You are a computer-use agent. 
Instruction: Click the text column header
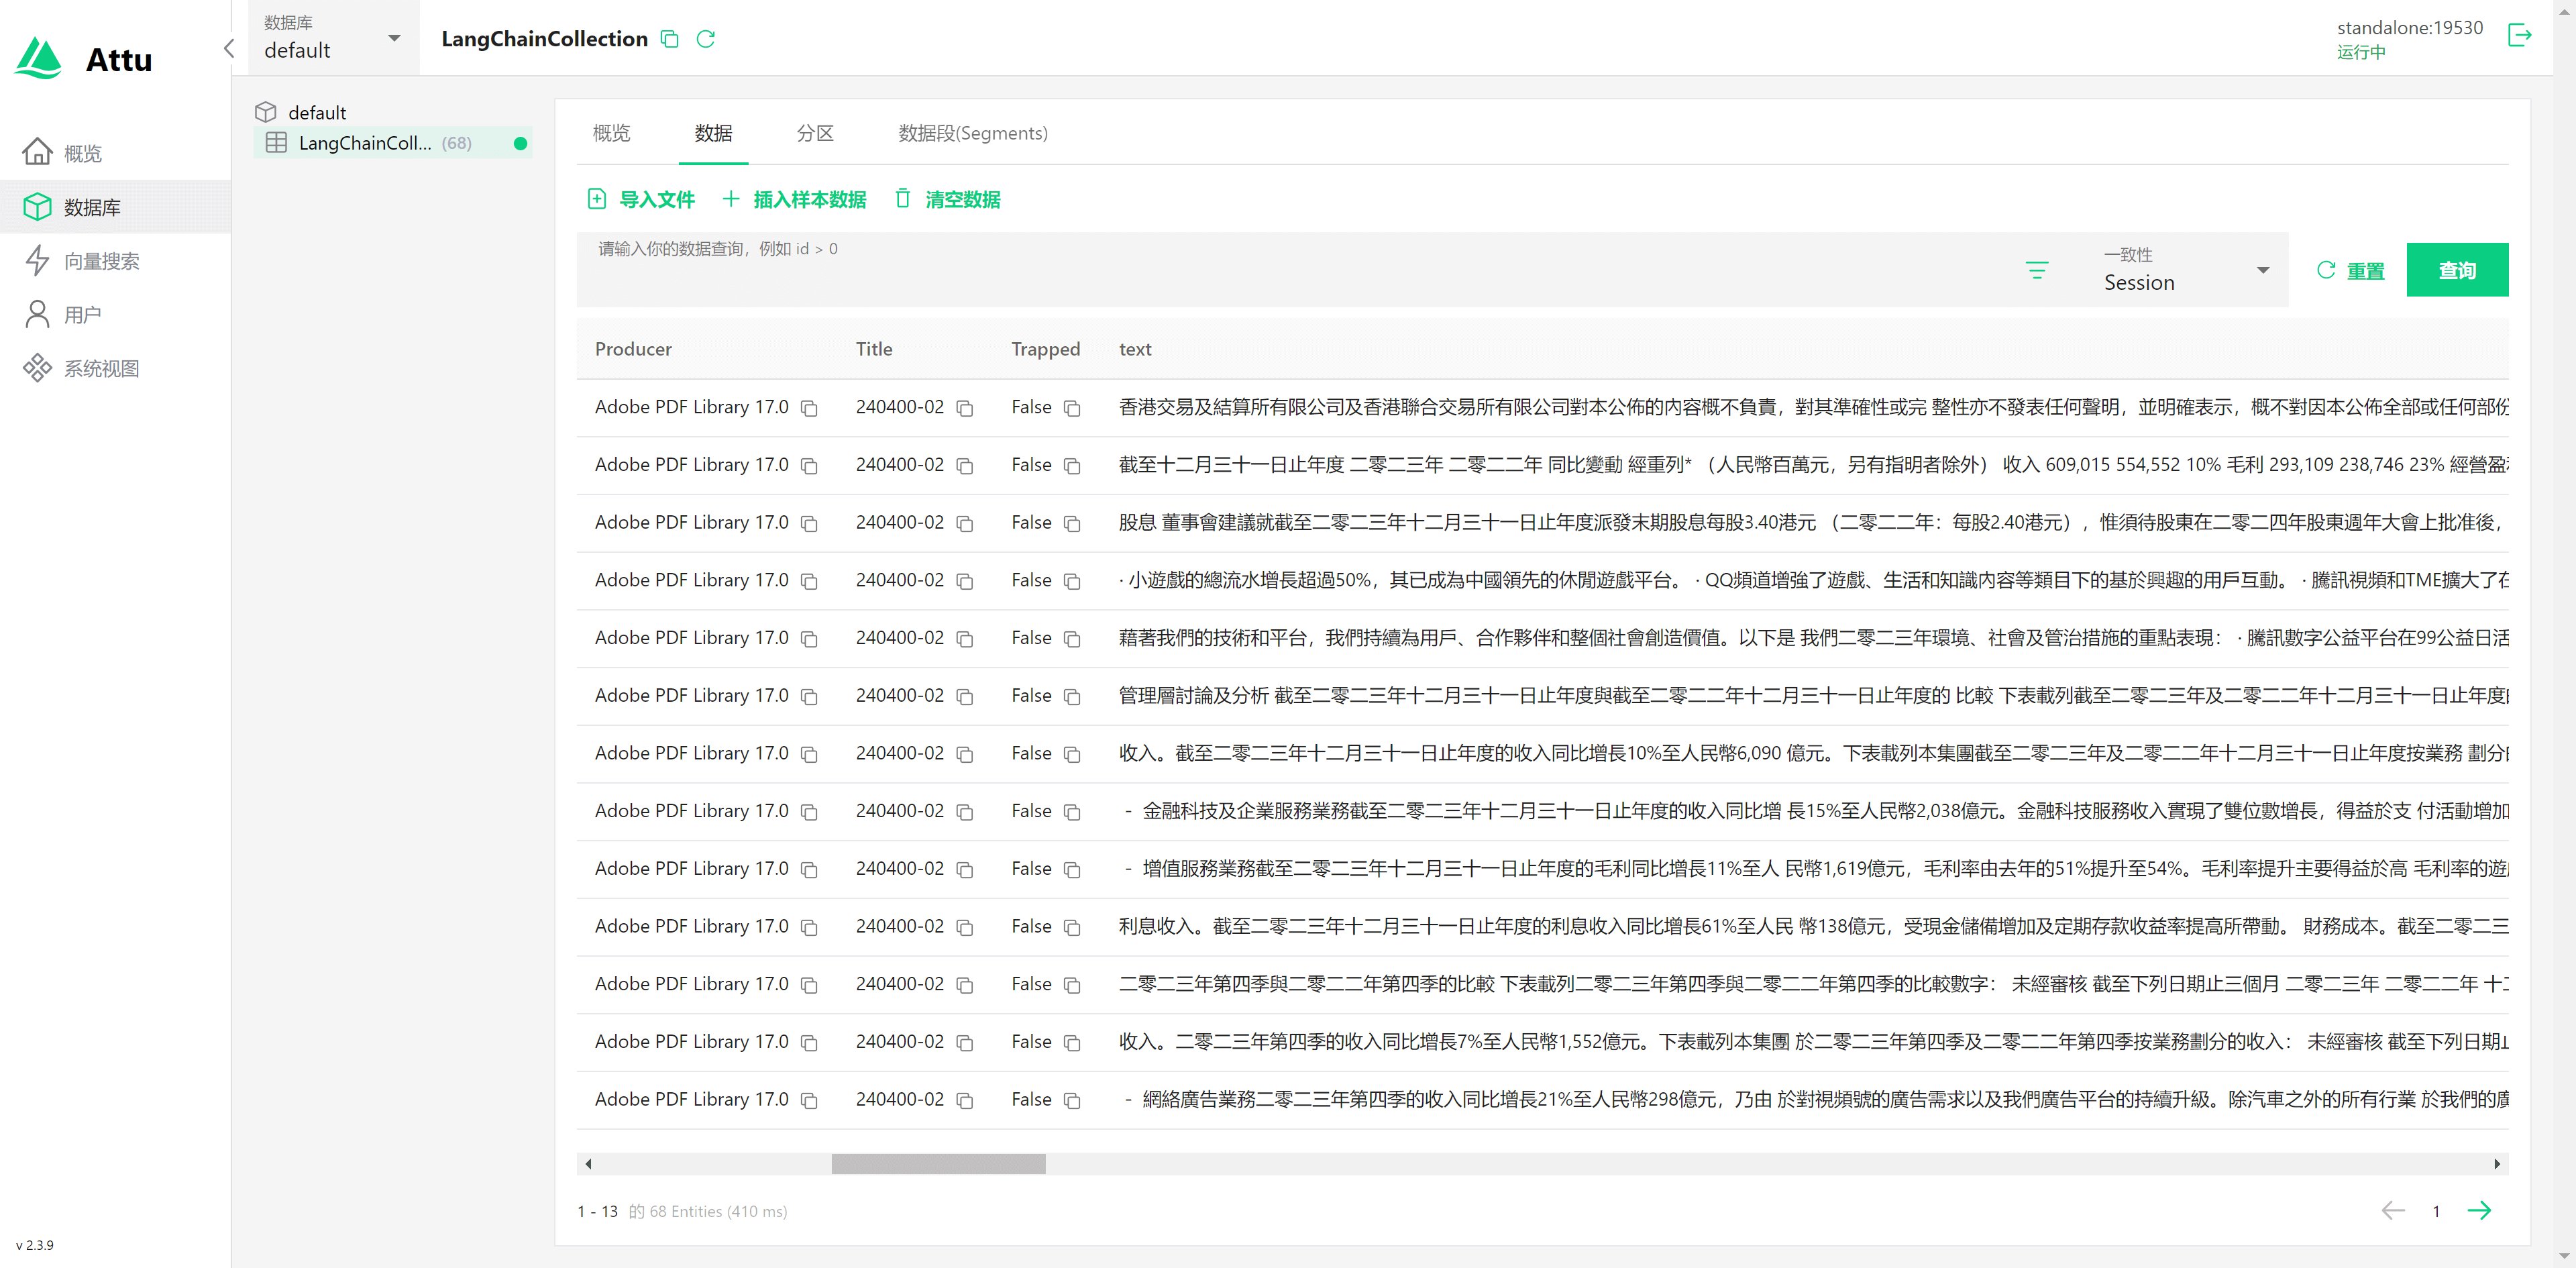[x=1134, y=349]
